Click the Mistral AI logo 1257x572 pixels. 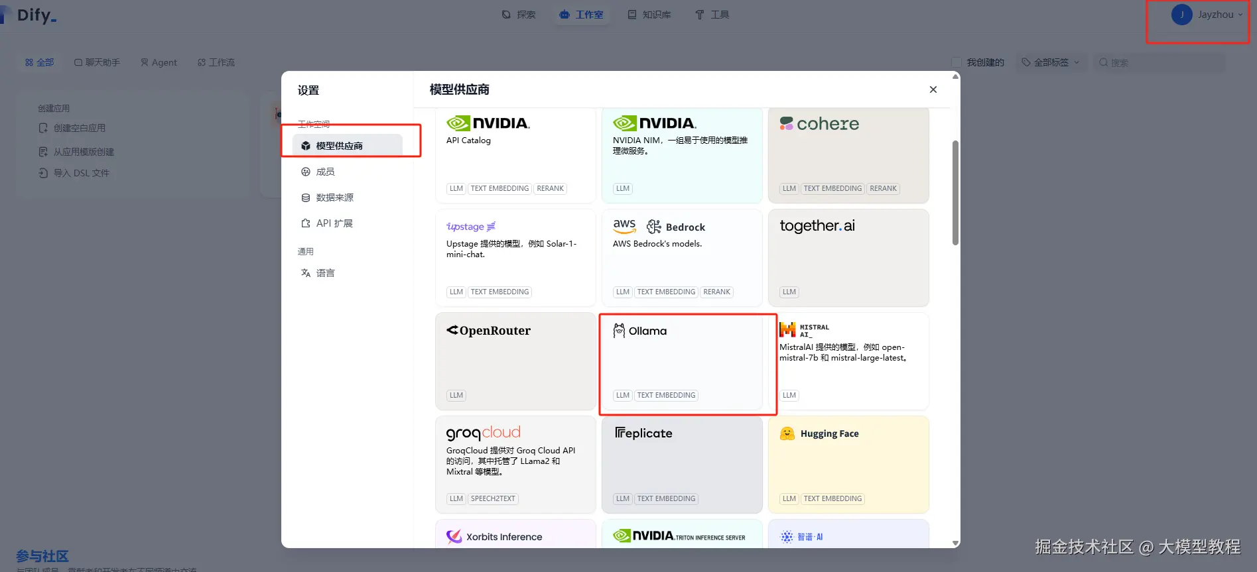click(805, 330)
